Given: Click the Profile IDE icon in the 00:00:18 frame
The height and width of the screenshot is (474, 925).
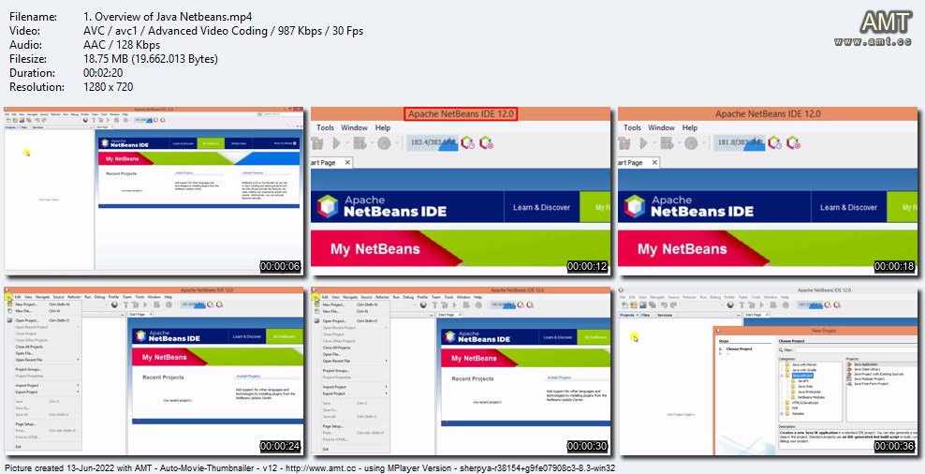Looking at the screenshot, I should click(774, 142).
